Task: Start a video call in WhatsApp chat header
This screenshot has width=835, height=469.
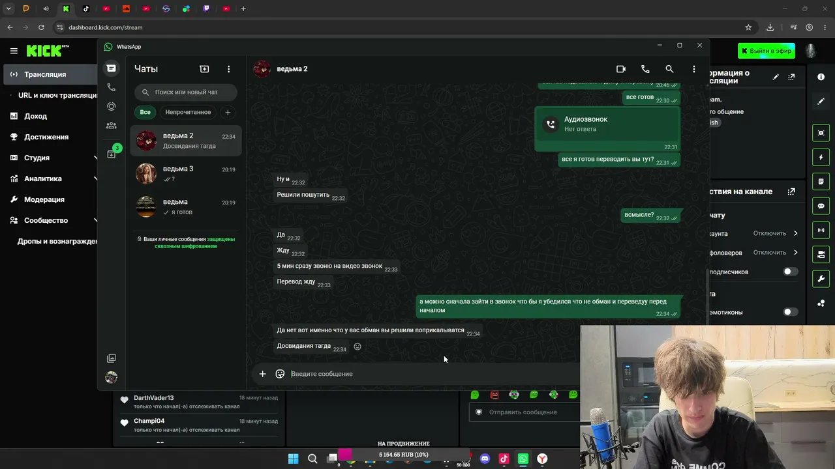Action: (621, 69)
